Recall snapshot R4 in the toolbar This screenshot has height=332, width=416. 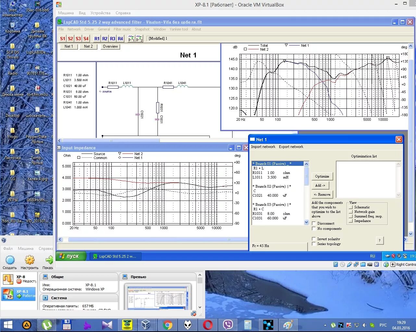pos(120,39)
